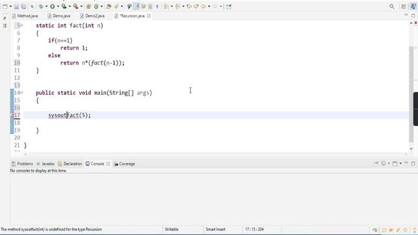Click the Open Perspective icon
The image size is (418, 235).
click(404, 7)
